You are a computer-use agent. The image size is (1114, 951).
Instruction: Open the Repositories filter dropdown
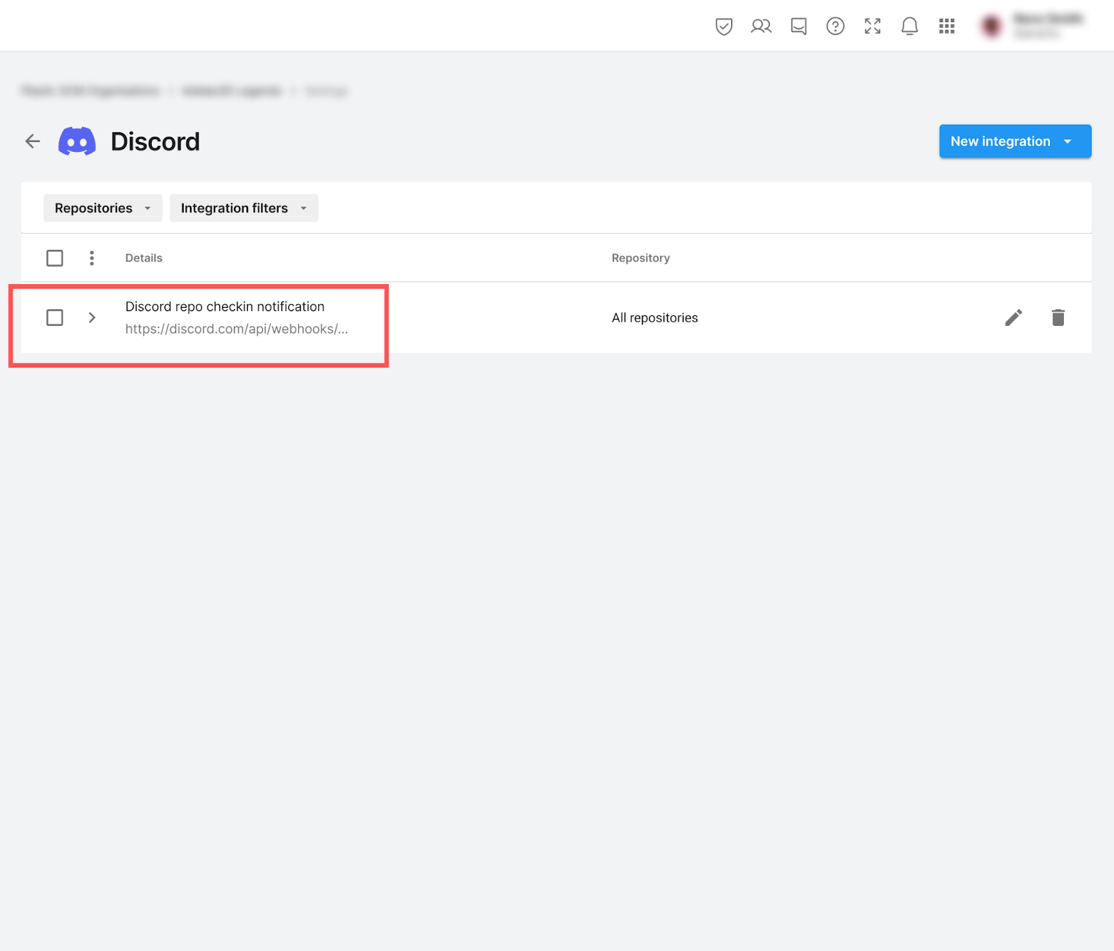pos(102,208)
